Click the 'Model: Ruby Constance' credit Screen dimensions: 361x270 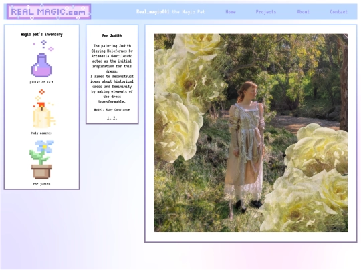click(x=112, y=110)
